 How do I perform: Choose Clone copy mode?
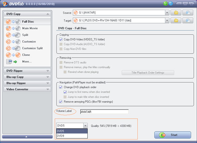click(x=27, y=55)
